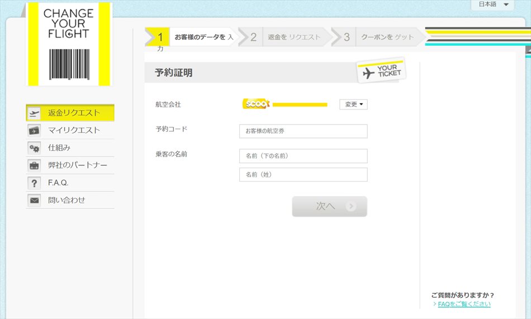Click the Scoot airline logo
Screen dimensions: 531x319
coord(257,104)
